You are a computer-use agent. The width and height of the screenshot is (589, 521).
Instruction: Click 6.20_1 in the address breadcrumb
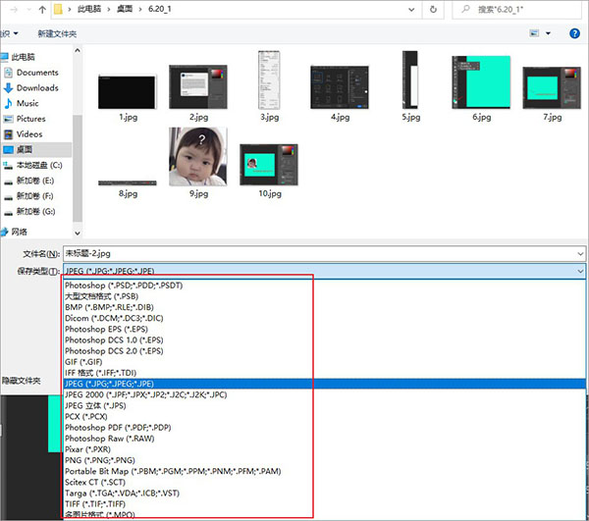(x=160, y=9)
